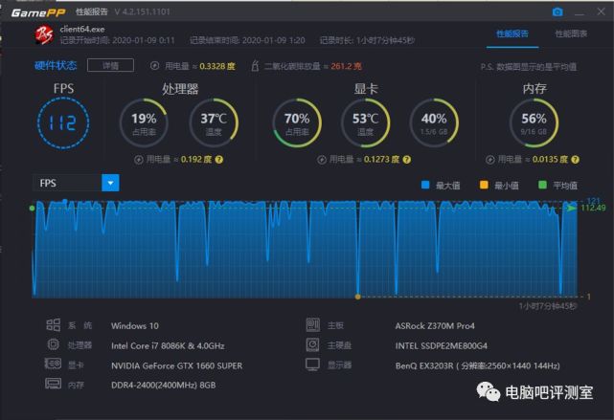Click DDR4-2400(2400MHz) 8GB memory text

click(163, 386)
